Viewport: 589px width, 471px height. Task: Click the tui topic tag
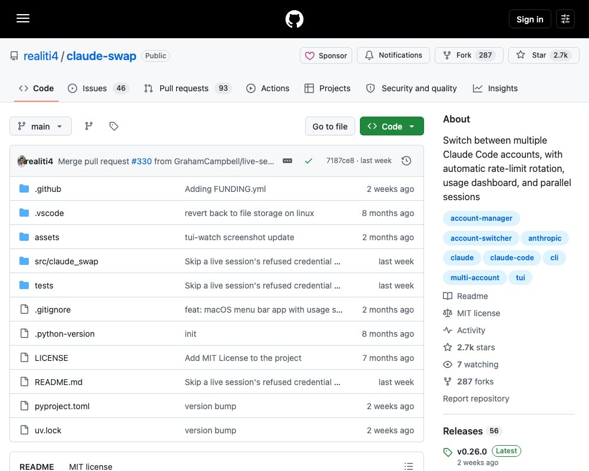pyautogui.click(x=520, y=277)
